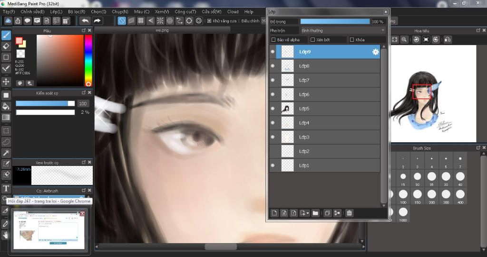Select the rectangular Select tool

pos(6,131)
